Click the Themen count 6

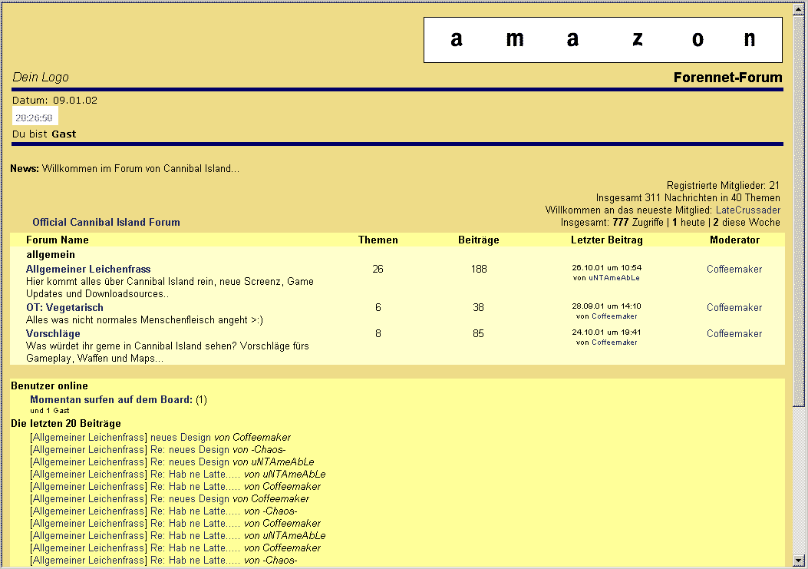378,307
